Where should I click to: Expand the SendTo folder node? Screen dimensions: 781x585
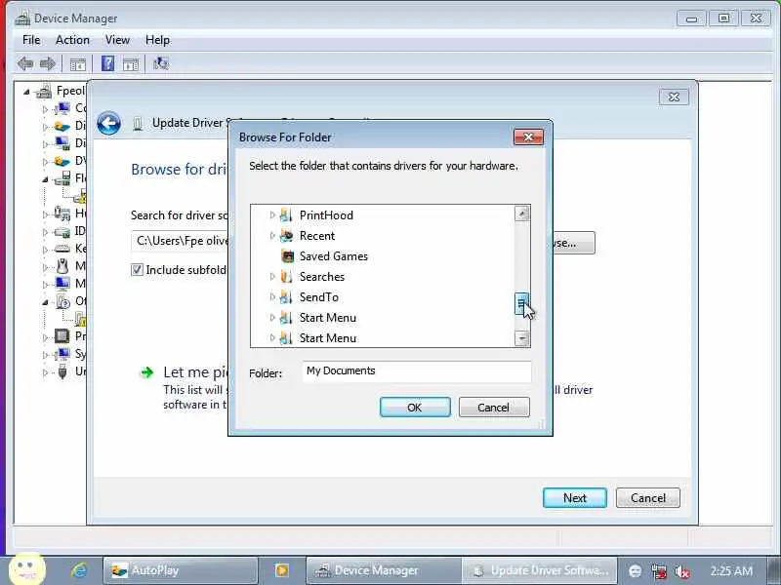[x=272, y=296]
